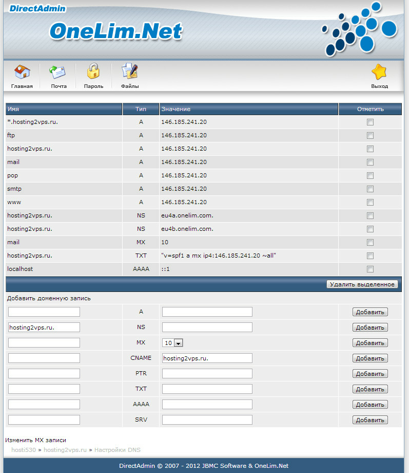Screen dimensions: 409x473
Task: Open the Изменить MX записи link
Action: 35,440
